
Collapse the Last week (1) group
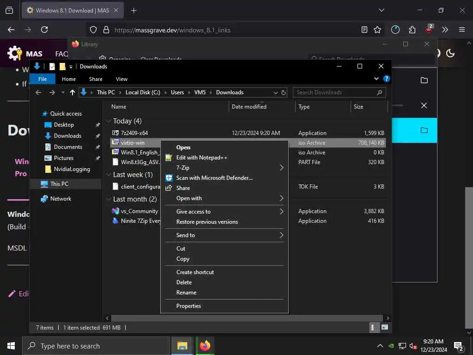pyautogui.click(x=109, y=175)
